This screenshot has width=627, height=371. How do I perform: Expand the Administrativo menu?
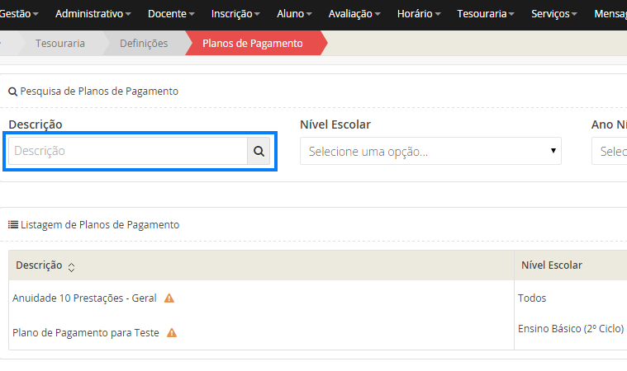point(93,14)
